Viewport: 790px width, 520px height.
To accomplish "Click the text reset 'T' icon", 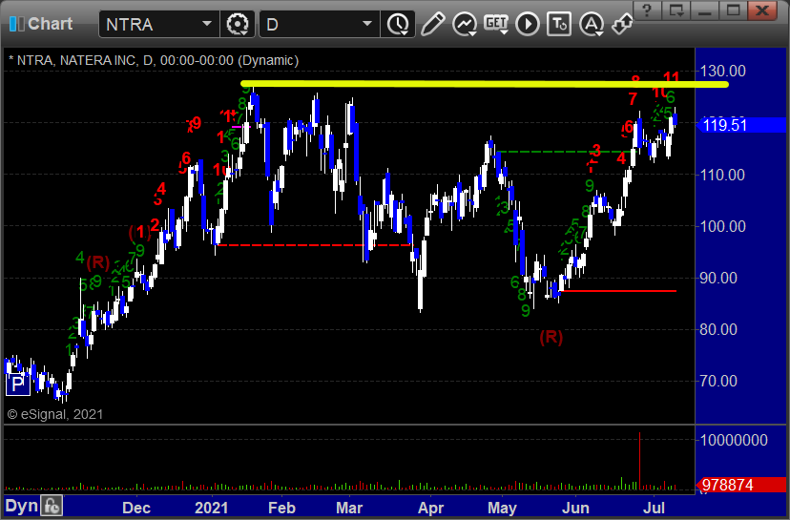I will point(560,23).
